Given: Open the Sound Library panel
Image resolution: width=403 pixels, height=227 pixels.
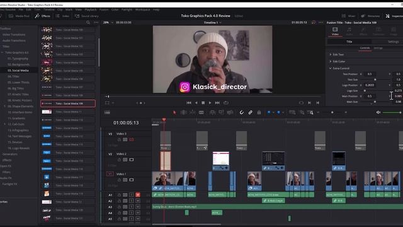Looking at the screenshot, I should pyautogui.click(x=87, y=16).
